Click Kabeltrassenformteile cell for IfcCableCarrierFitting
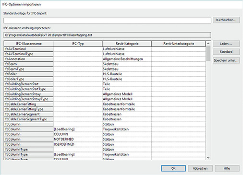This screenshot has height=175, width=243. point(127,104)
